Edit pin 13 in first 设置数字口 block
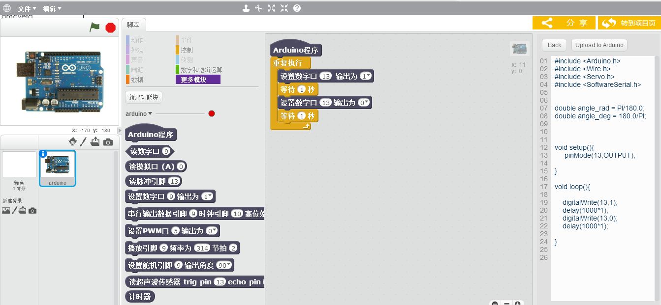Viewport: 661px width, 305px height. coord(325,76)
